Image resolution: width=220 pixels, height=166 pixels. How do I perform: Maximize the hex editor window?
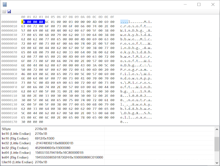coord(199,4)
